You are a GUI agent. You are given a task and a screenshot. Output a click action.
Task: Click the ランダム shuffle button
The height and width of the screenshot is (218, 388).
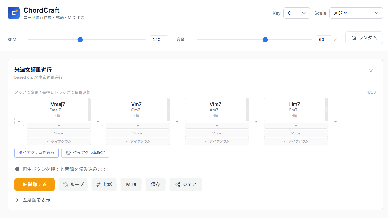click(x=364, y=38)
